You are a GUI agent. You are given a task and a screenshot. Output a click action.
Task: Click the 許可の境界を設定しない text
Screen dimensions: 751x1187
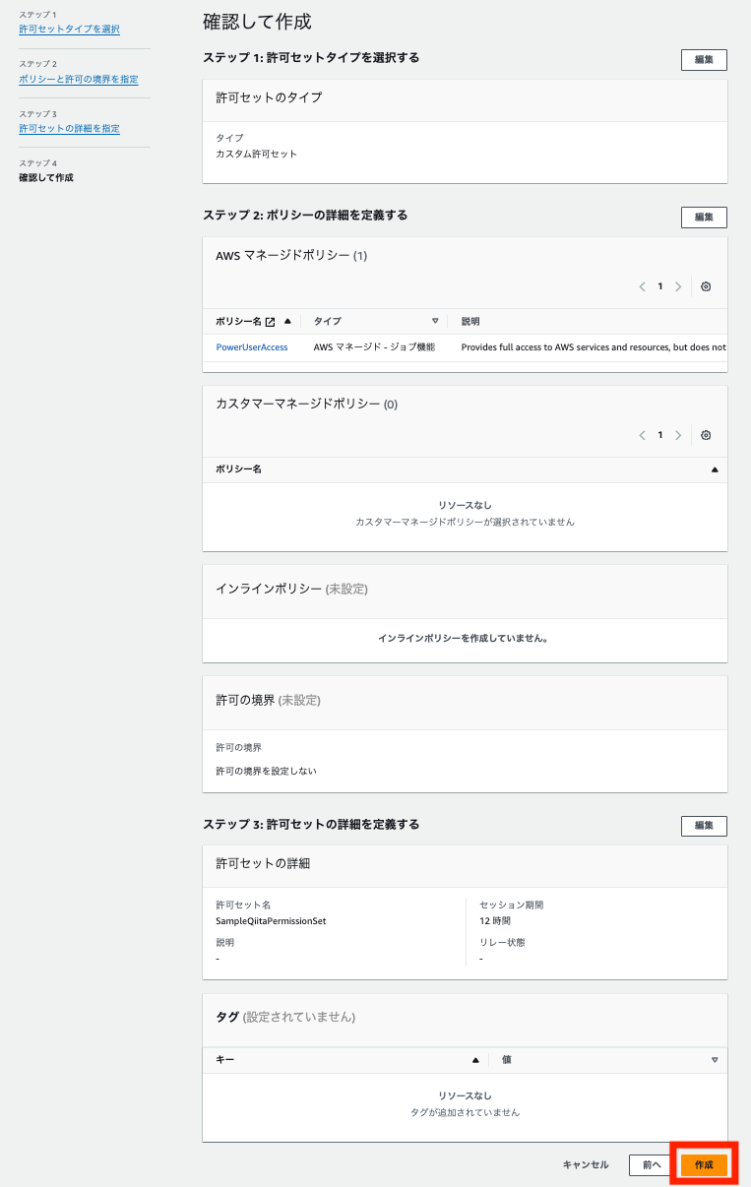click(266, 771)
